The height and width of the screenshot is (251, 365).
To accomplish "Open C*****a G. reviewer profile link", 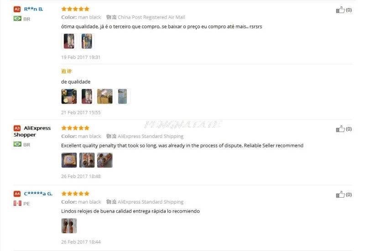I will pyautogui.click(x=38, y=193).
